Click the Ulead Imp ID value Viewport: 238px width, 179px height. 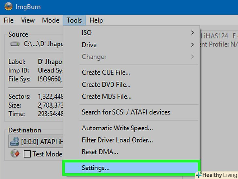coord(50,70)
